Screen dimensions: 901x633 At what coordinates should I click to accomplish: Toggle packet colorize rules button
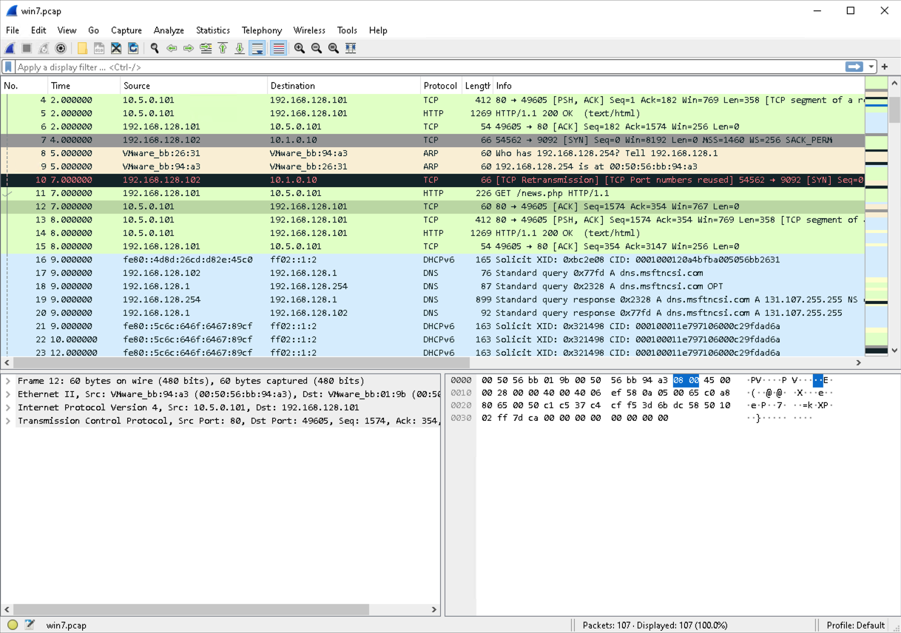pyautogui.click(x=278, y=48)
